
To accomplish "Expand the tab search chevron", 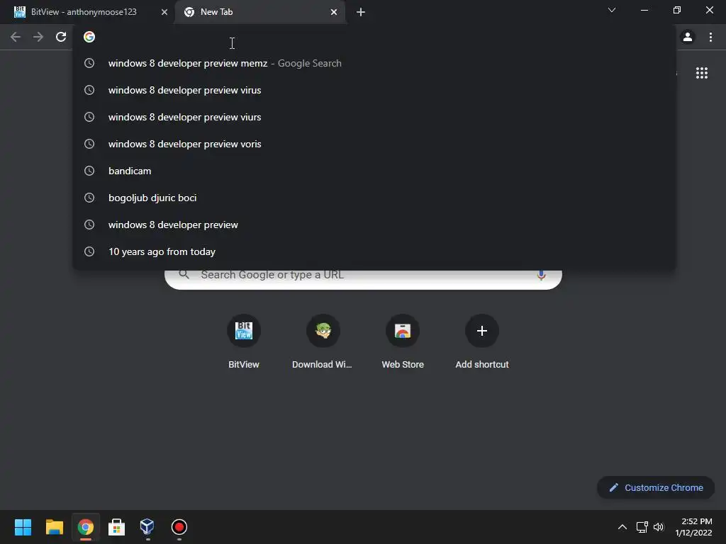I will click(x=612, y=10).
